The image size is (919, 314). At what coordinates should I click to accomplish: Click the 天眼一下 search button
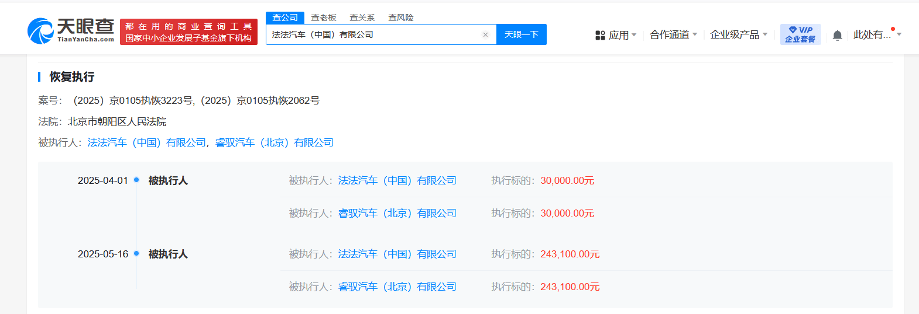pyautogui.click(x=522, y=34)
